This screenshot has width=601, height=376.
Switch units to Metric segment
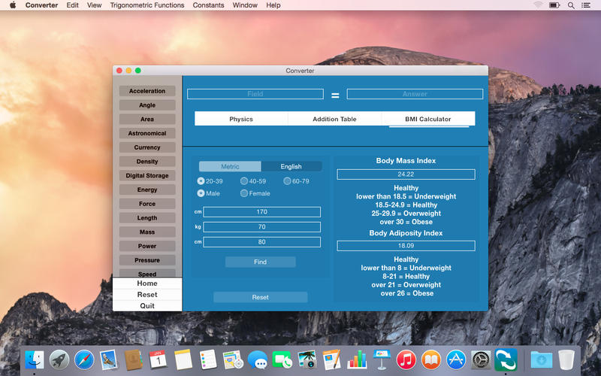tap(230, 166)
